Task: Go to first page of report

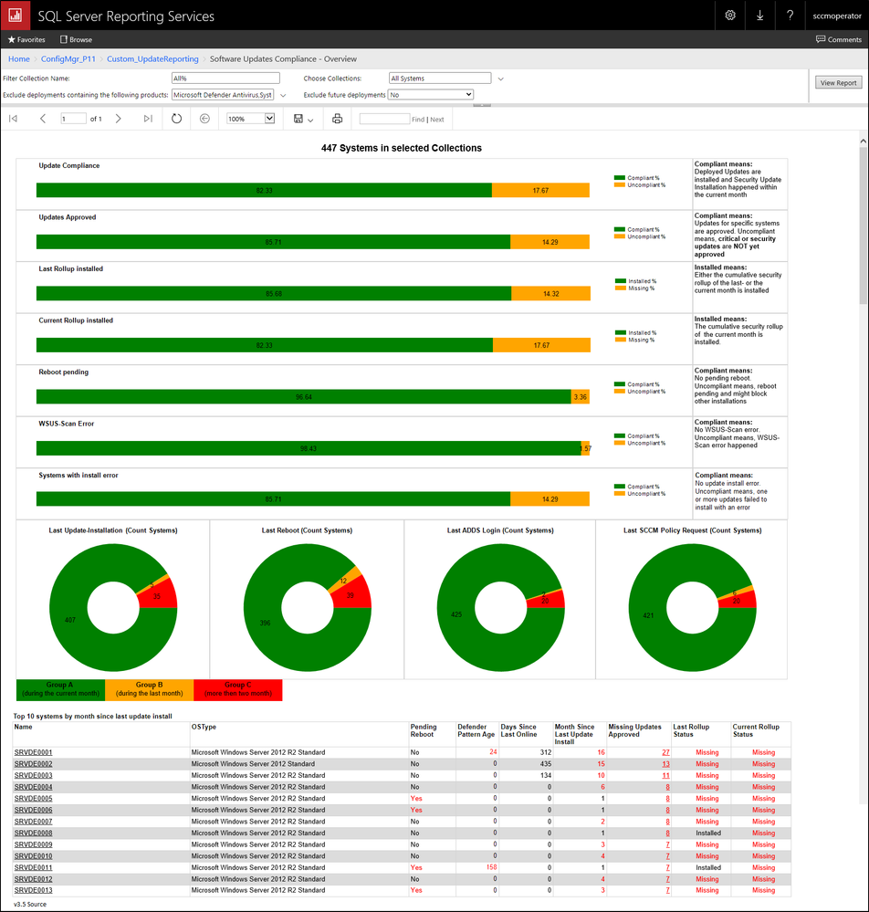Action: coord(14,119)
